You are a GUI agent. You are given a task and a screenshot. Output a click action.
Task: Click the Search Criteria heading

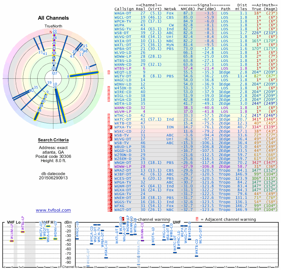pos(53,140)
